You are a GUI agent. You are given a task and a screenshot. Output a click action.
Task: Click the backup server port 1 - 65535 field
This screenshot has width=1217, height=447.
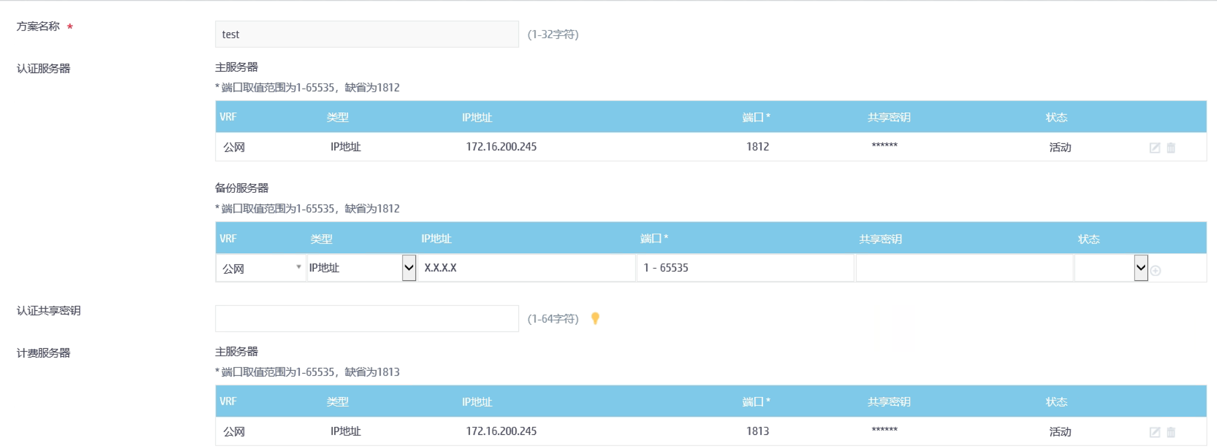(745, 268)
